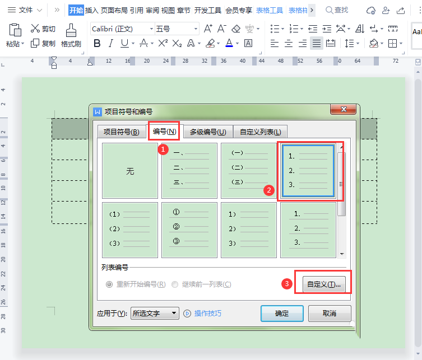The image size is (422, 360).
Task: Choose the 无 (none) numbering style
Action: [x=130, y=171]
